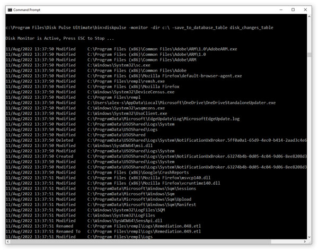Screen dimensions: 318x250
Task: Click the AdobeARM.exe path line
Action: (121, 49)
